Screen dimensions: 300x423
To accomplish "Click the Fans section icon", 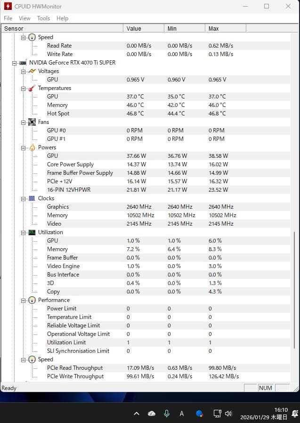I will 32,122.
